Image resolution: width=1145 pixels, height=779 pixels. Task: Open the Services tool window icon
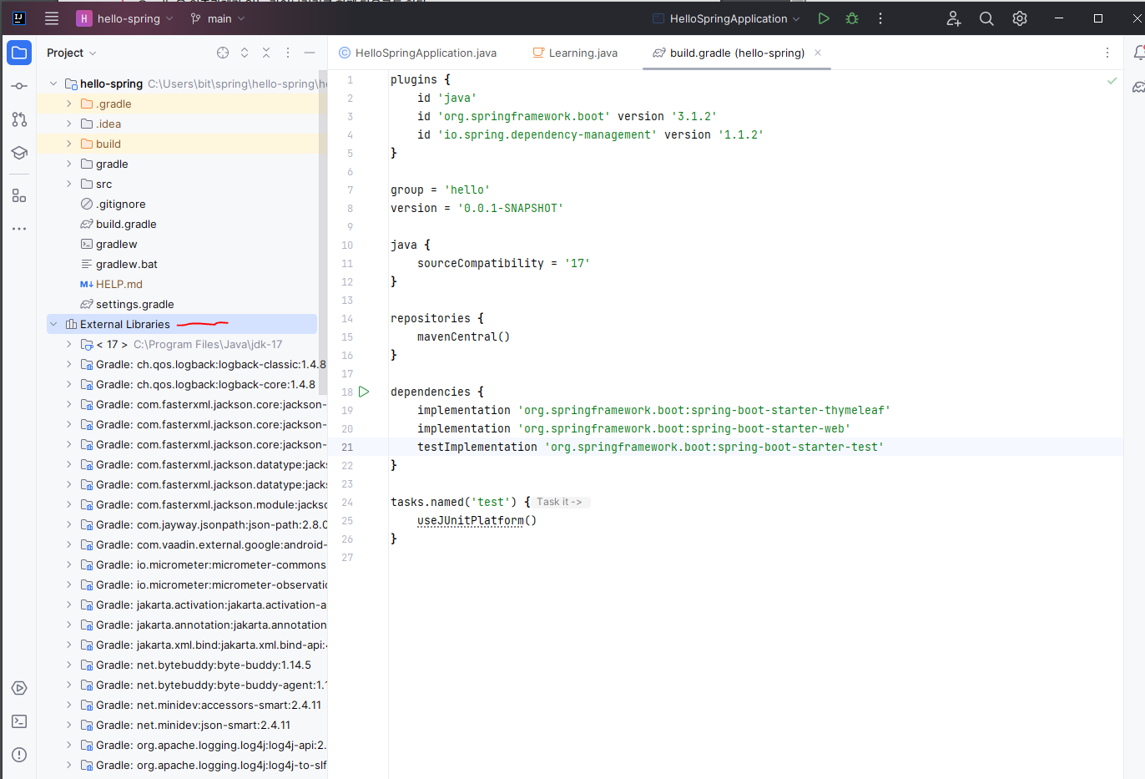[x=19, y=688]
